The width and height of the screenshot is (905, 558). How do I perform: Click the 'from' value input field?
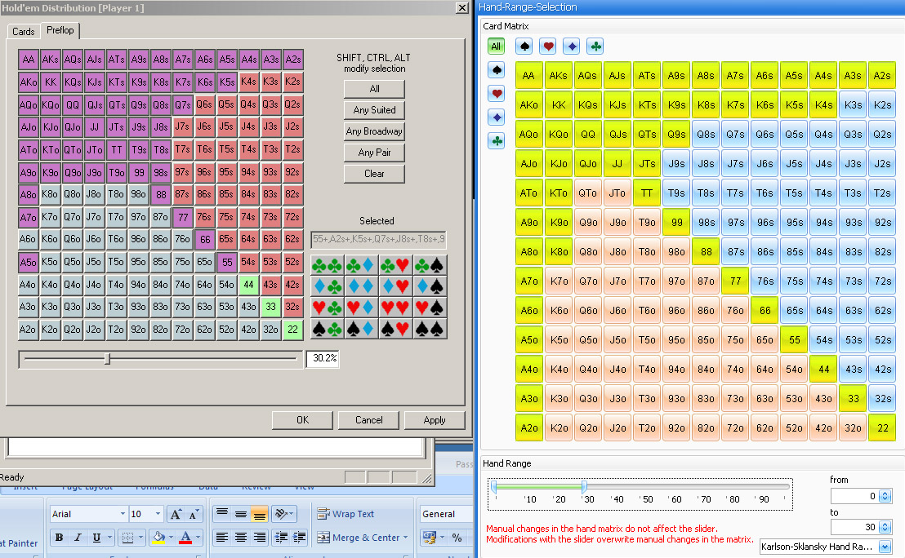point(854,496)
